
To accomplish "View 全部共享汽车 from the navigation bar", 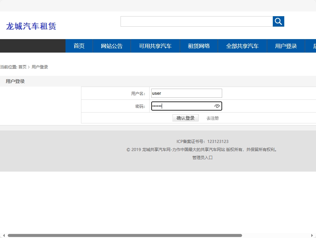I will pos(242,46).
